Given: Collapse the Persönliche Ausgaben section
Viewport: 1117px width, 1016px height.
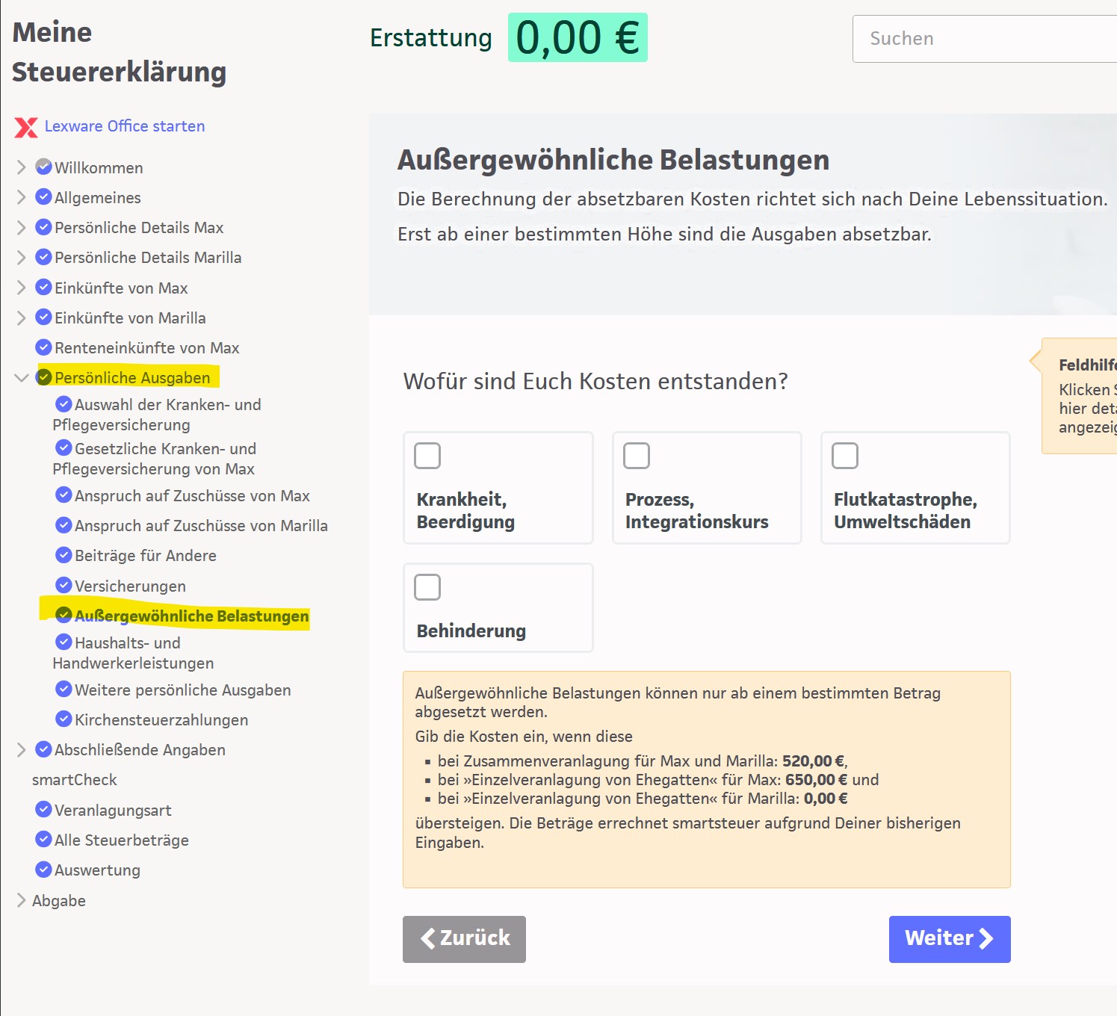Looking at the screenshot, I should click(21, 378).
